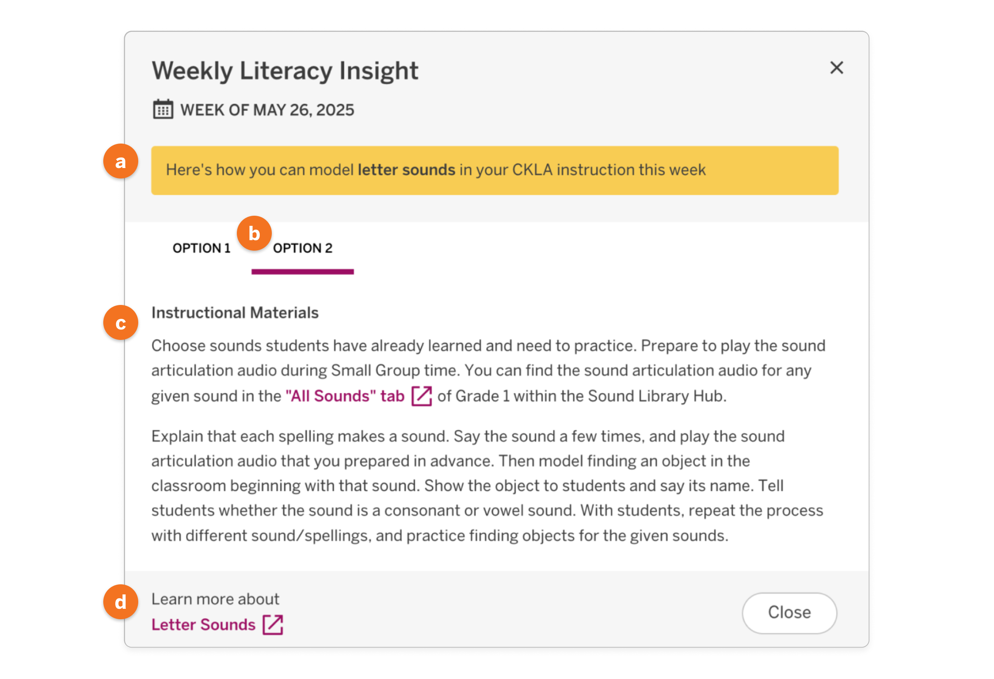Click the Week of May 26, 2025 text
This screenshot has height=679, width=994.
[x=267, y=110]
